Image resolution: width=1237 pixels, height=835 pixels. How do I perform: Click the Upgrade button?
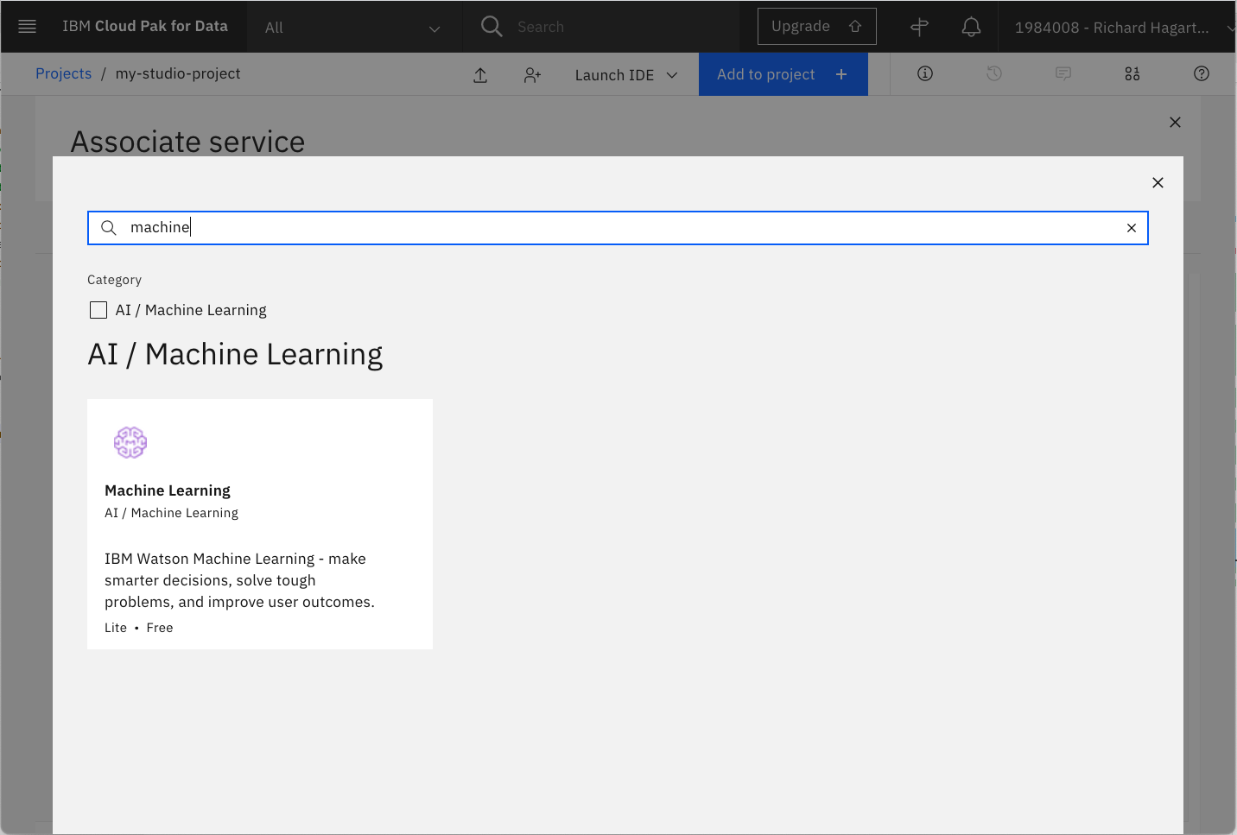[x=817, y=27]
